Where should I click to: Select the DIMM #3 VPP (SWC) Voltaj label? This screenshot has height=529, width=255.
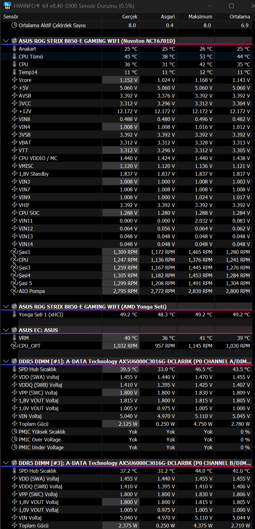coord(38,494)
